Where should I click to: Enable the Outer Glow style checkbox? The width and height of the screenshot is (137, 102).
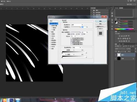click(50, 47)
